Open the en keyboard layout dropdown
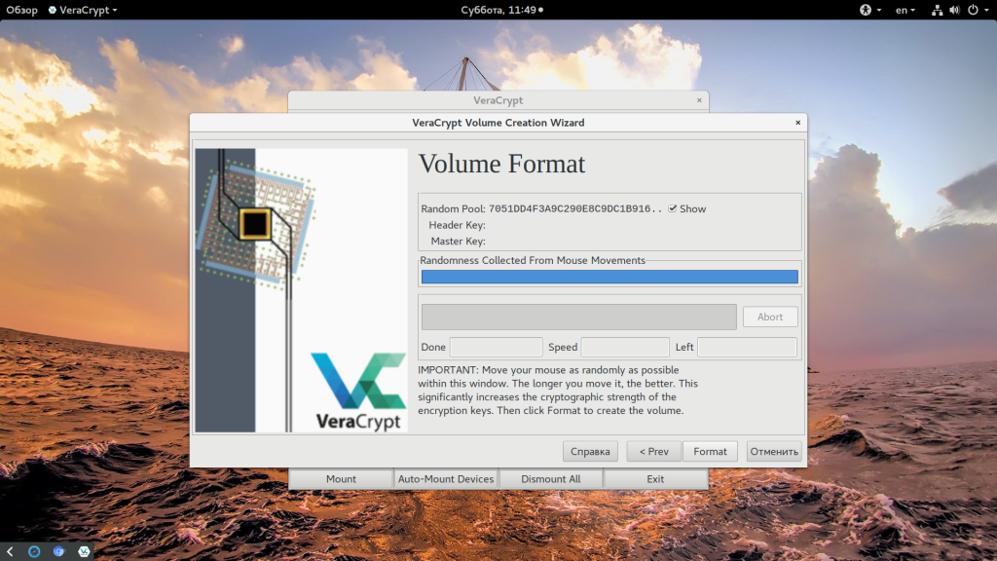Image resolution: width=997 pixels, height=561 pixels. [x=905, y=10]
